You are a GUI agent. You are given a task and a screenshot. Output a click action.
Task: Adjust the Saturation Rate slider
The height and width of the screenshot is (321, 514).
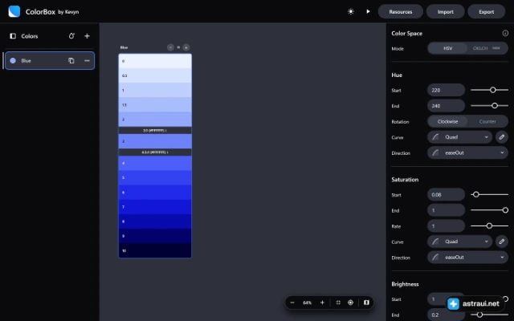pyautogui.click(x=489, y=226)
